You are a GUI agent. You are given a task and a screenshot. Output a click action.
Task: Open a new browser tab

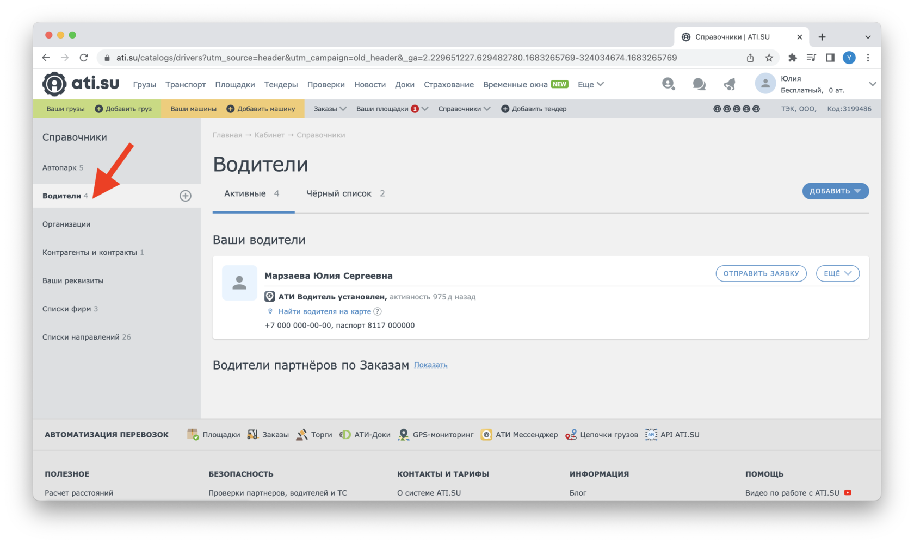point(822,37)
